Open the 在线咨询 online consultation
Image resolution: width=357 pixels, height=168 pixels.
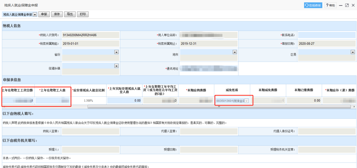click(313, 6)
